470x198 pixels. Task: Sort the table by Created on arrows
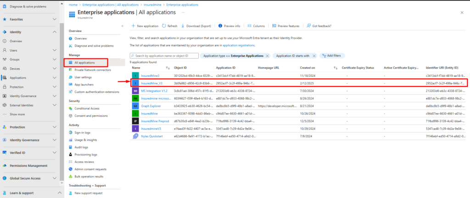pyautogui.click(x=336, y=68)
